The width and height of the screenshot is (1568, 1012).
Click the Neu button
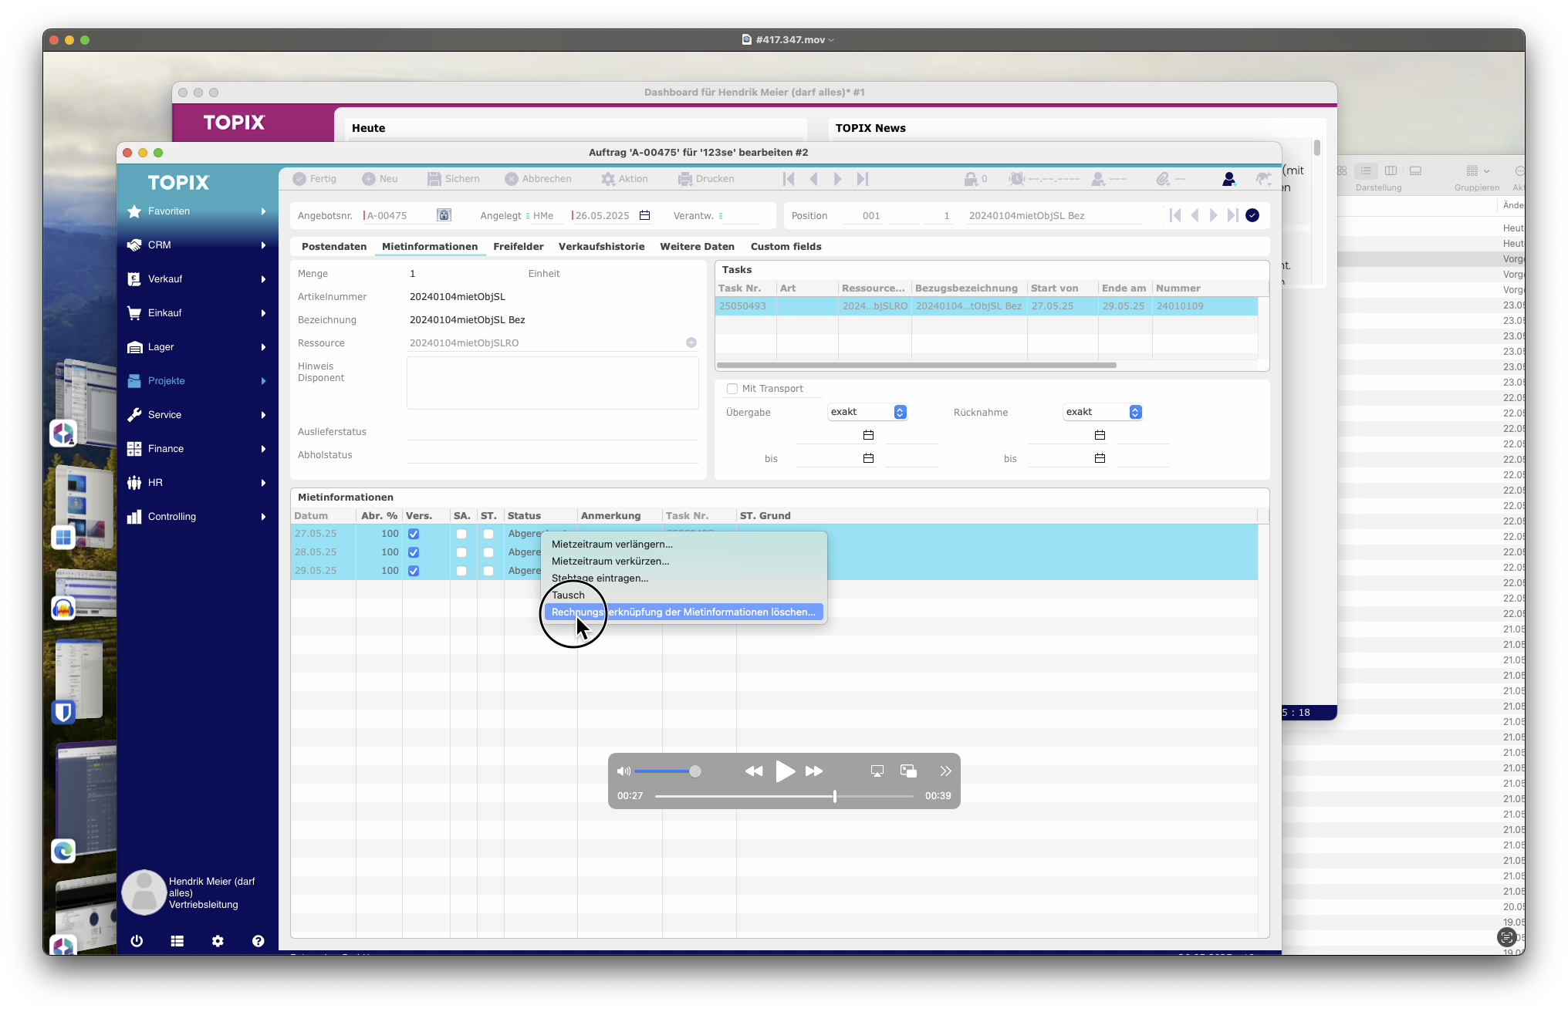point(380,179)
